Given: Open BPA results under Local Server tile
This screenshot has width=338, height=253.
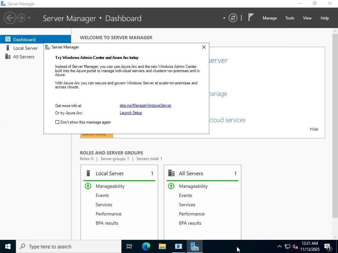Looking at the screenshot, I should 107,223.
